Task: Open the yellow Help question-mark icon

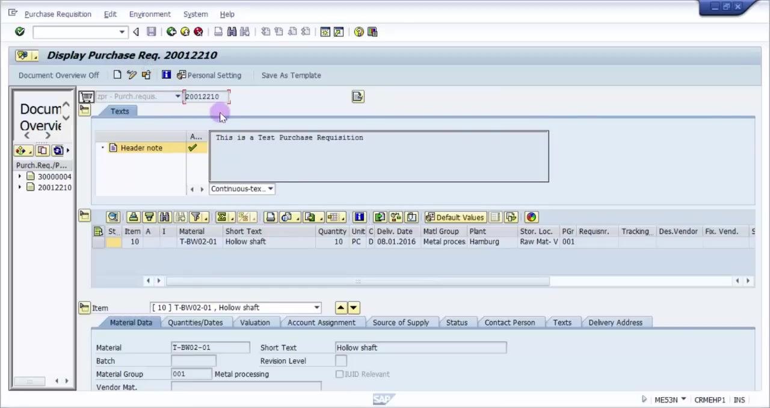Action: pyautogui.click(x=359, y=32)
